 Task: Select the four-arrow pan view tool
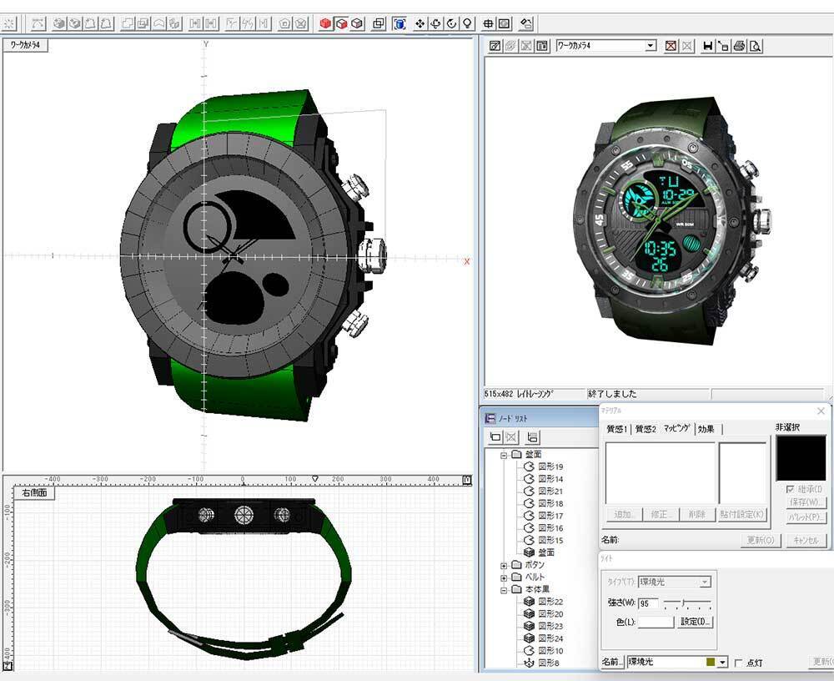420,23
